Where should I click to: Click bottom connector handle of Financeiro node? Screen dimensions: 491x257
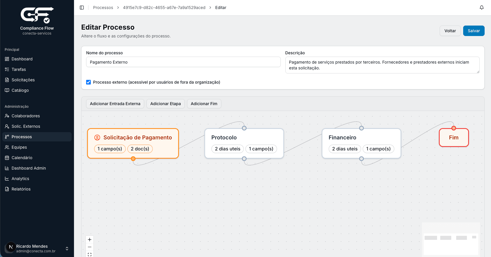tap(361, 159)
